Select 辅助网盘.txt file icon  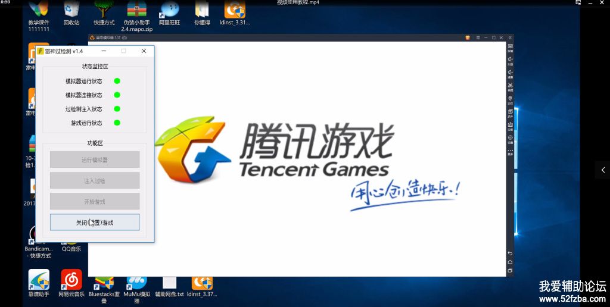pos(169,287)
